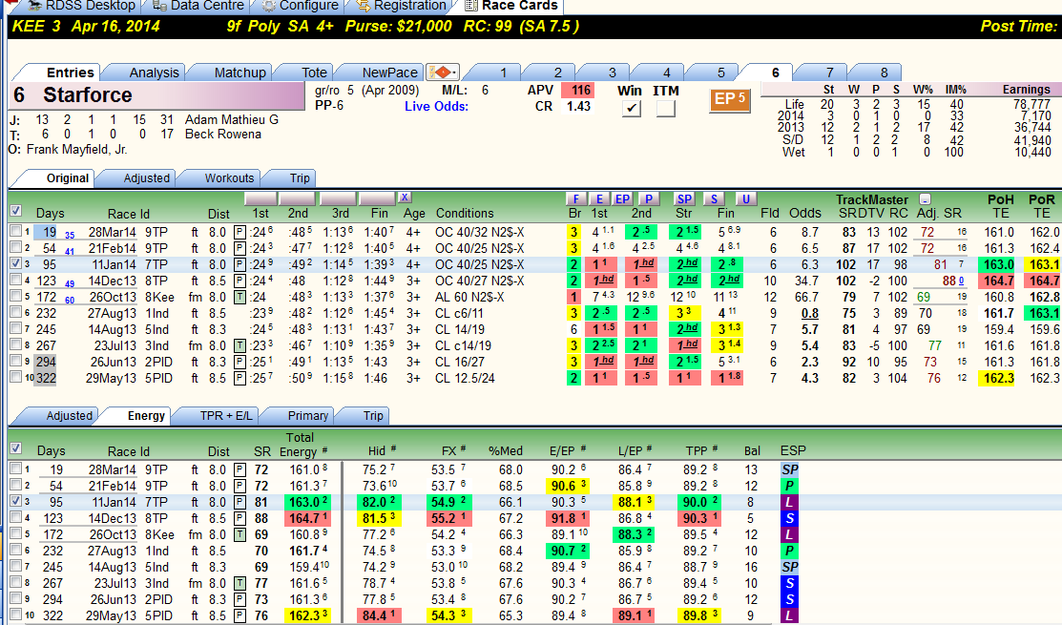Image resolution: width=1062 pixels, height=625 pixels.
Task: Click L ESP badge on 29May13 Energy row
Action: click(x=790, y=615)
